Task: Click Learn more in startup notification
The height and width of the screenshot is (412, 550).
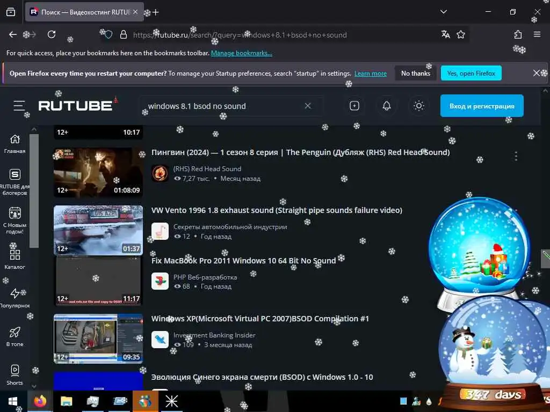Action: (371, 73)
